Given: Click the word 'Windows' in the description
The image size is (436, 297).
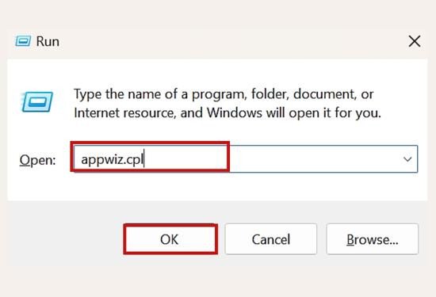Looking at the screenshot, I should (235, 112).
